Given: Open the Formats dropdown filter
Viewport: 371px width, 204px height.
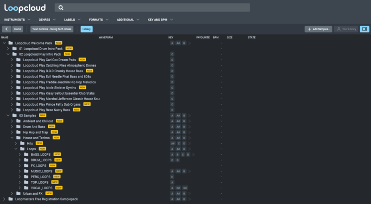Looking at the screenshot, I should coord(99,19).
